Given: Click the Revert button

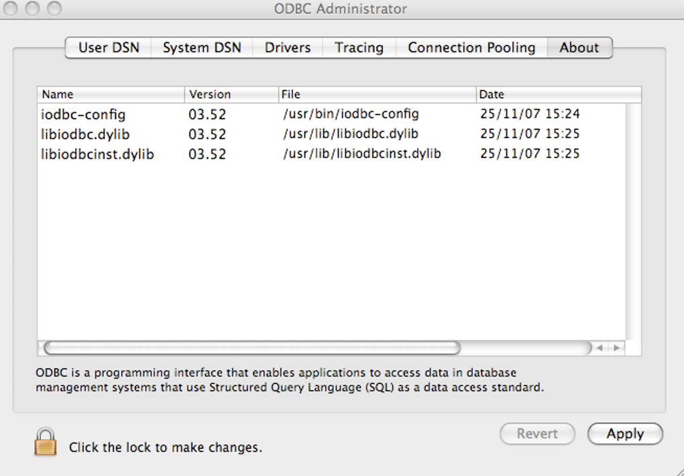Looking at the screenshot, I should [537, 434].
